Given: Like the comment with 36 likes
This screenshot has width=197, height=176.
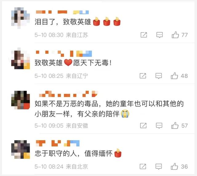Looking at the screenshot, I should tap(175, 166).
